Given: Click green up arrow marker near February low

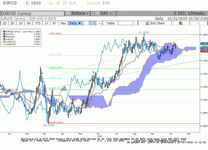Looking at the screenshot, I should coord(28,114).
